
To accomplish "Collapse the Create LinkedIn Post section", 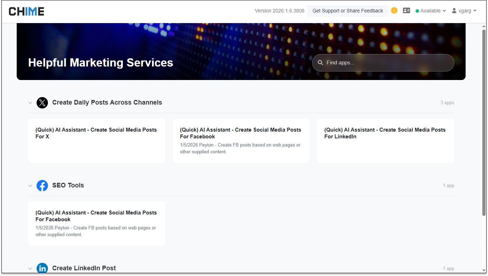I will 30,269.
